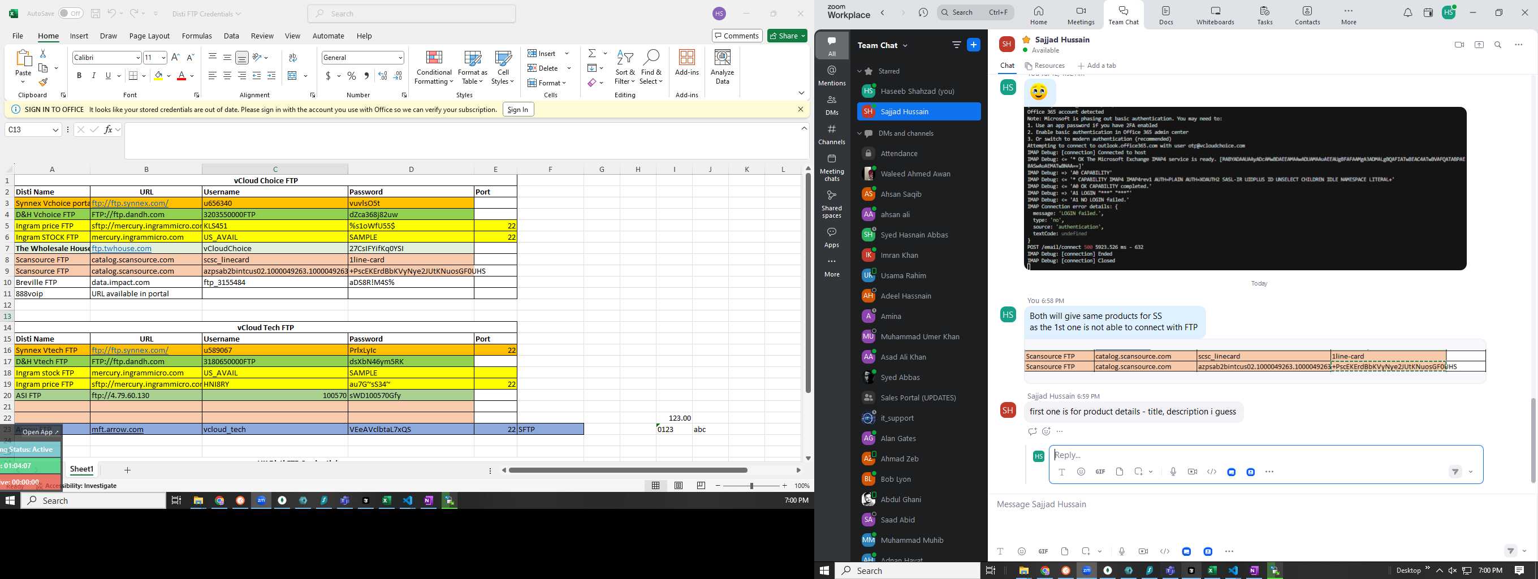This screenshot has width=1538, height=579.
Task: Click the Save icon in Excel title bar
Action: tap(96, 13)
